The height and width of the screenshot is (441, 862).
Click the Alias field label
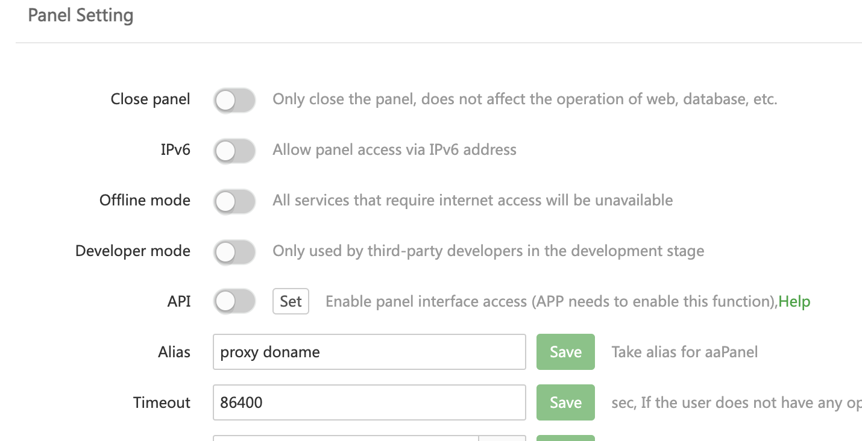coord(174,351)
